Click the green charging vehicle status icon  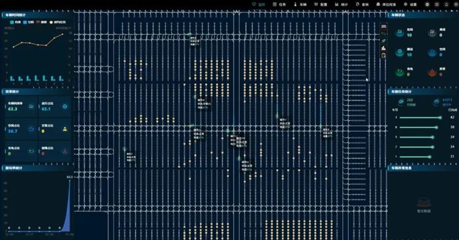point(399,72)
